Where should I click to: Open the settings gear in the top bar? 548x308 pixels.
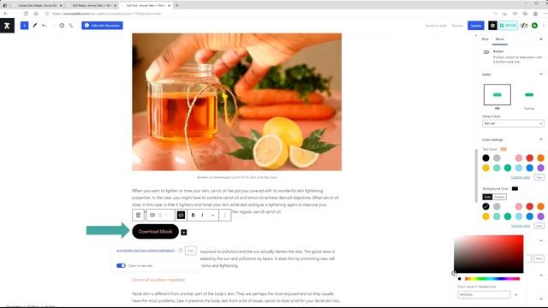492,26
